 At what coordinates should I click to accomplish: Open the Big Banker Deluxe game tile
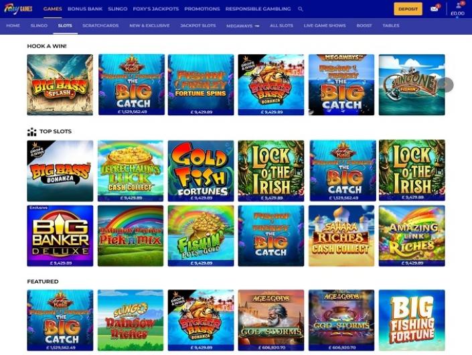(60, 236)
